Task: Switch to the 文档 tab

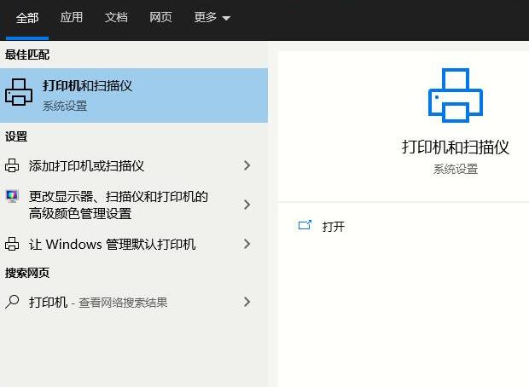Action: (116, 17)
